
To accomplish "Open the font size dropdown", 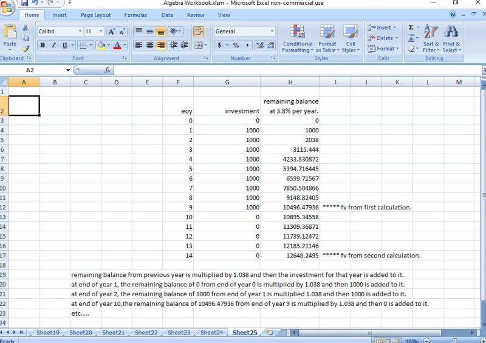I will pos(101,32).
